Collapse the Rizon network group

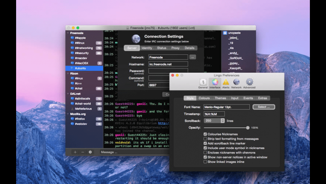tap(68, 73)
